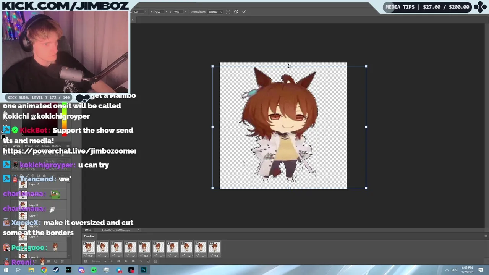Go to next frame in timeline
The height and width of the screenshot is (275, 489).
133,261
